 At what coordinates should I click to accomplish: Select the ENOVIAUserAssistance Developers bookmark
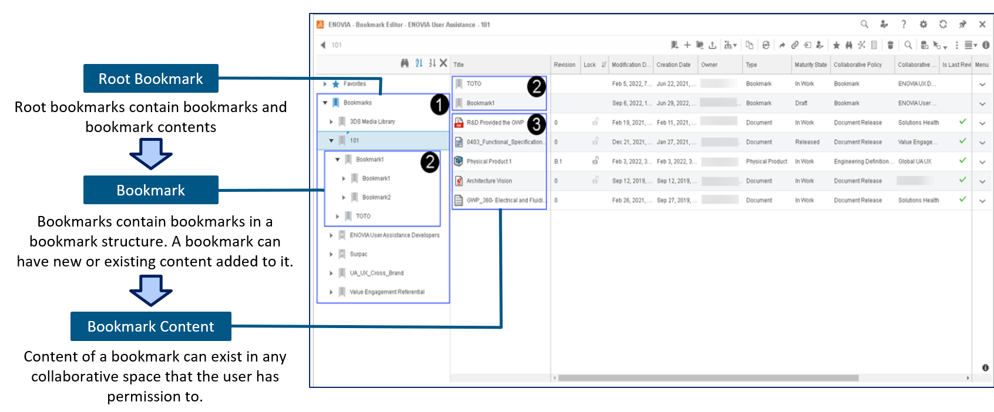[394, 235]
